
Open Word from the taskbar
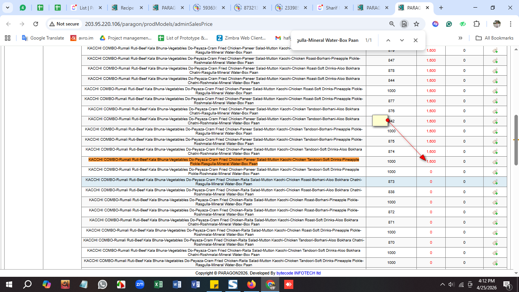click(x=177, y=284)
